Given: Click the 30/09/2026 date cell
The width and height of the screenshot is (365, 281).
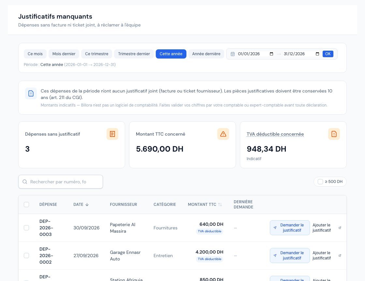Looking at the screenshot, I should [x=86, y=228].
